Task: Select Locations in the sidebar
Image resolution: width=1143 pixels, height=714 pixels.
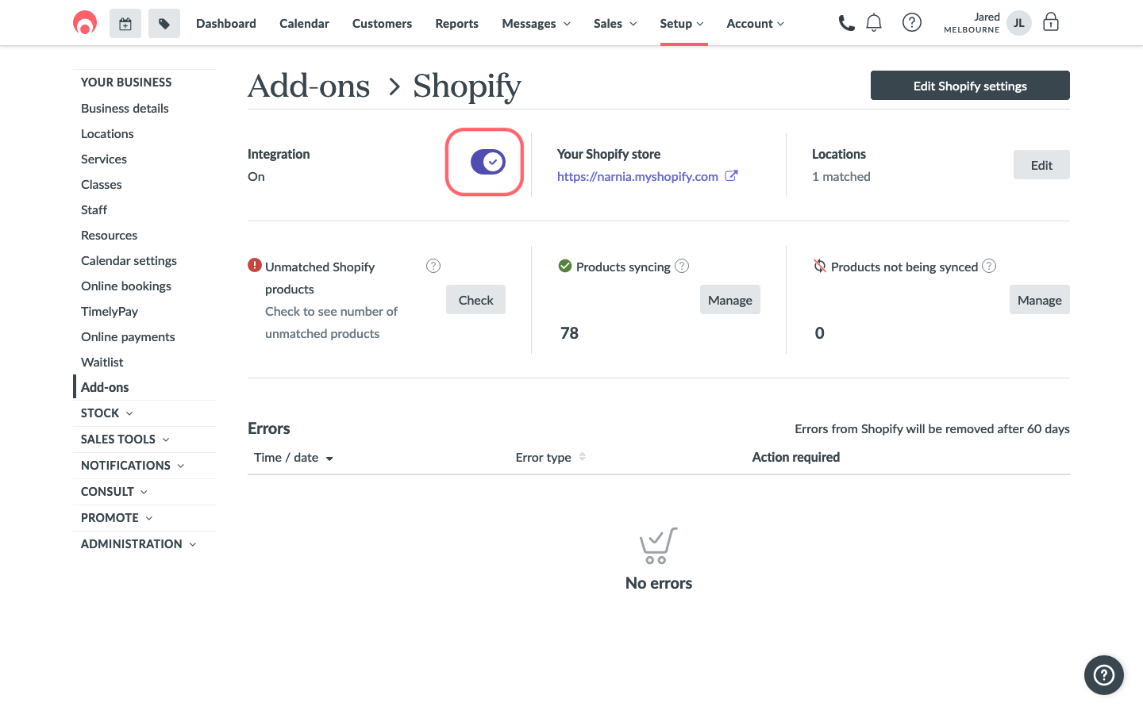Action: [107, 134]
